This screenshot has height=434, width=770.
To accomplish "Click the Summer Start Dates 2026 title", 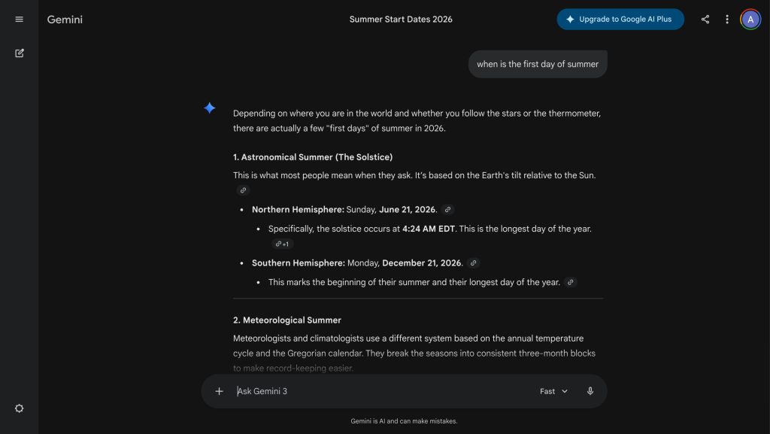I will [x=401, y=20].
